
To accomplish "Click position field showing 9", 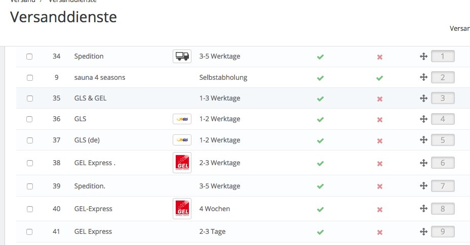I will [x=443, y=232].
